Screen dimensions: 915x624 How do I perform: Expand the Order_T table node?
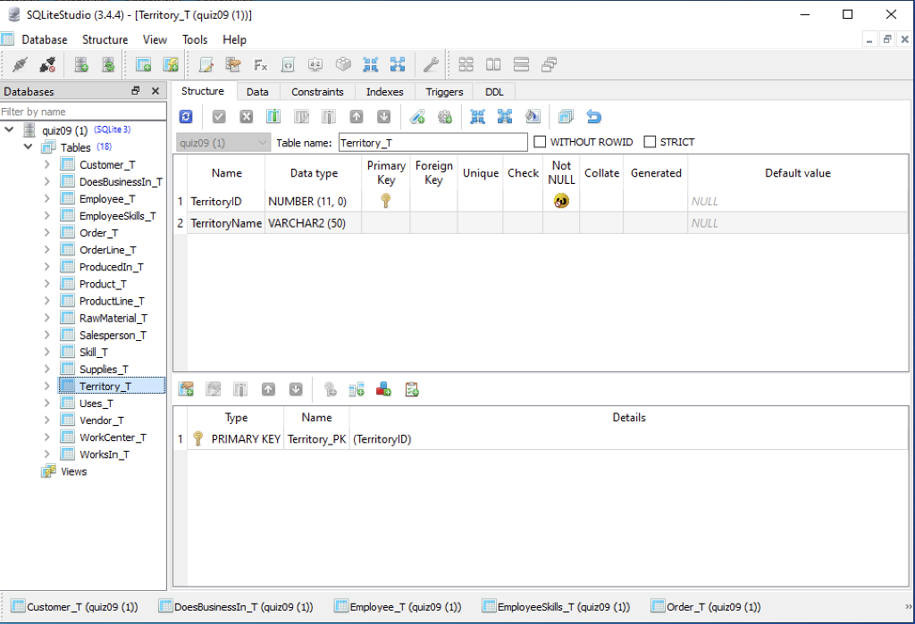point(46,232)
